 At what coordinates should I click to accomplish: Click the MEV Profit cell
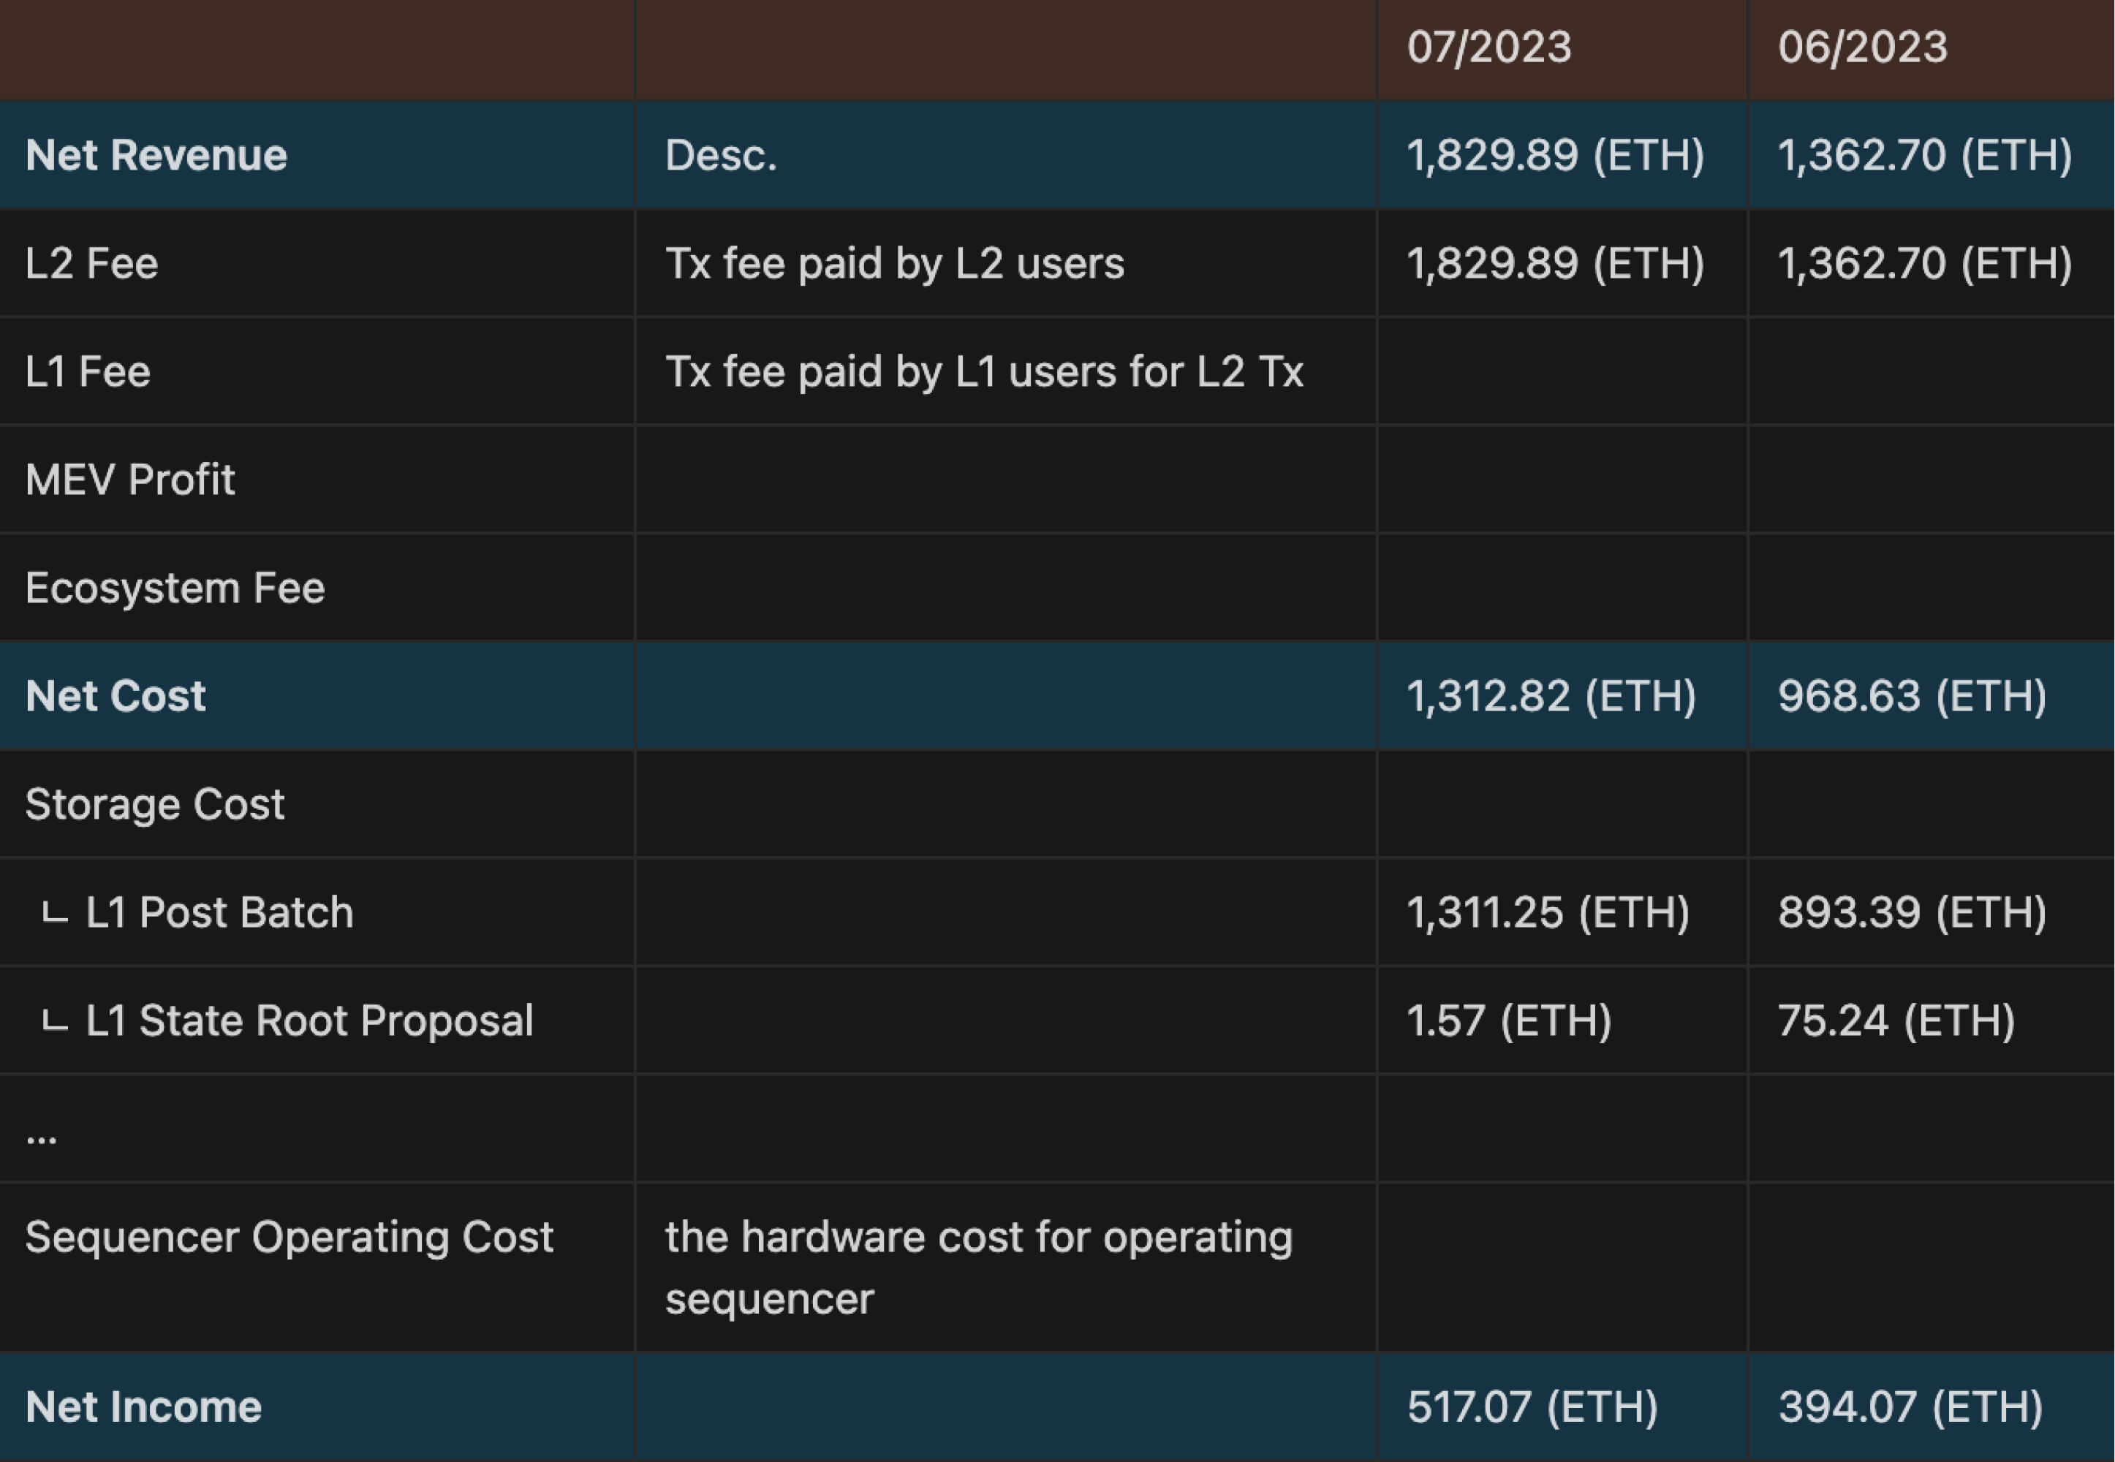tap(130, 480)
